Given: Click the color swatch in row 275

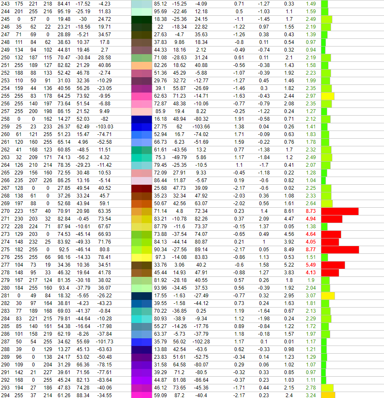Looking at the screenshot, I should [142, 250].
